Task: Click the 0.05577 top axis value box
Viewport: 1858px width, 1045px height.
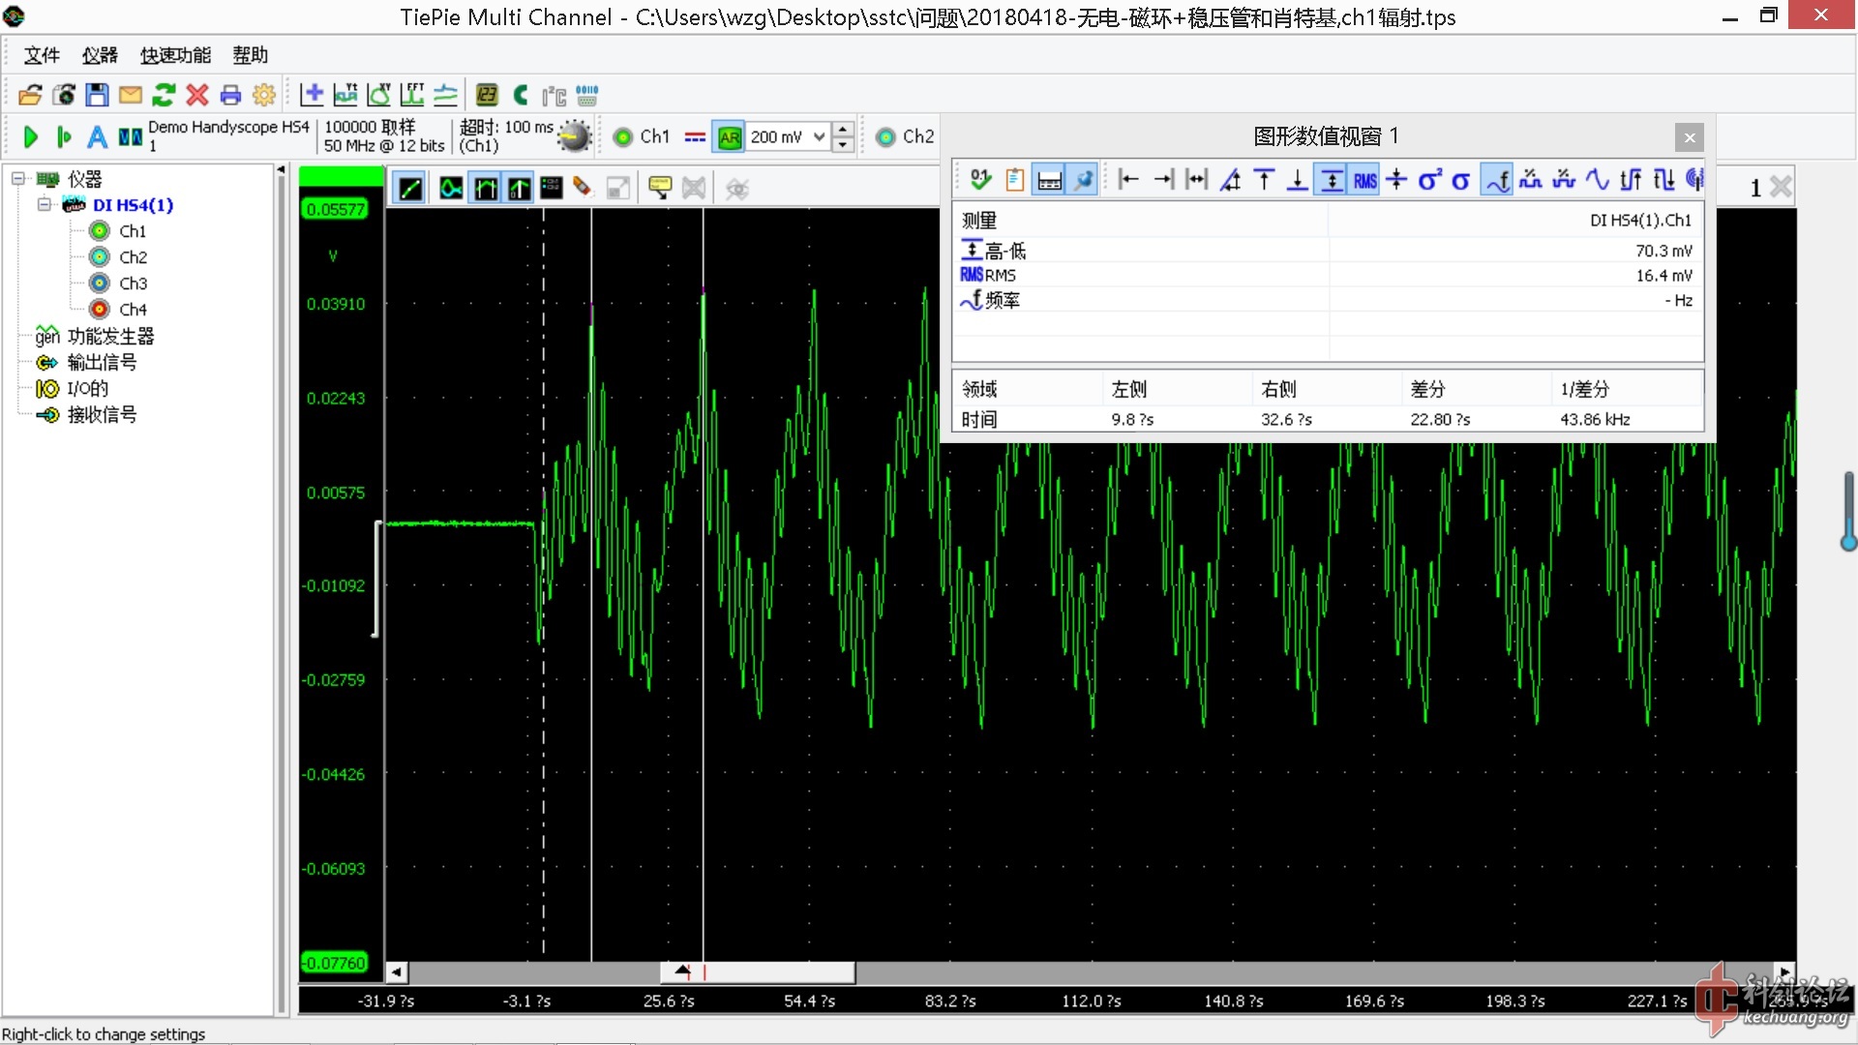Action: 335,209
